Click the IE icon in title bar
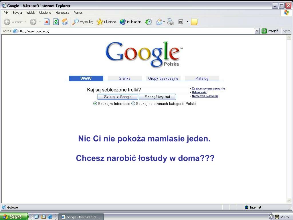Image resolution: width=293 pixels, height=220 pixels. [x=4, y=6]
